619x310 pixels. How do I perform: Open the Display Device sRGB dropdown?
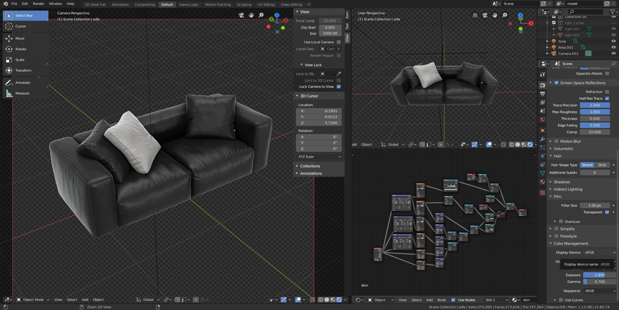click(599, 252)
